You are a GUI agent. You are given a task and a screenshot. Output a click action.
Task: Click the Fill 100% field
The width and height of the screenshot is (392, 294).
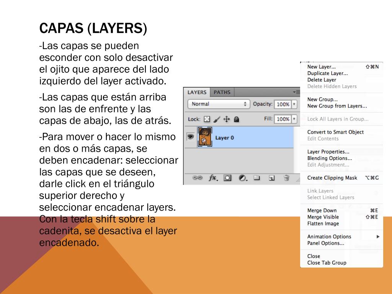tap(283, 119)
